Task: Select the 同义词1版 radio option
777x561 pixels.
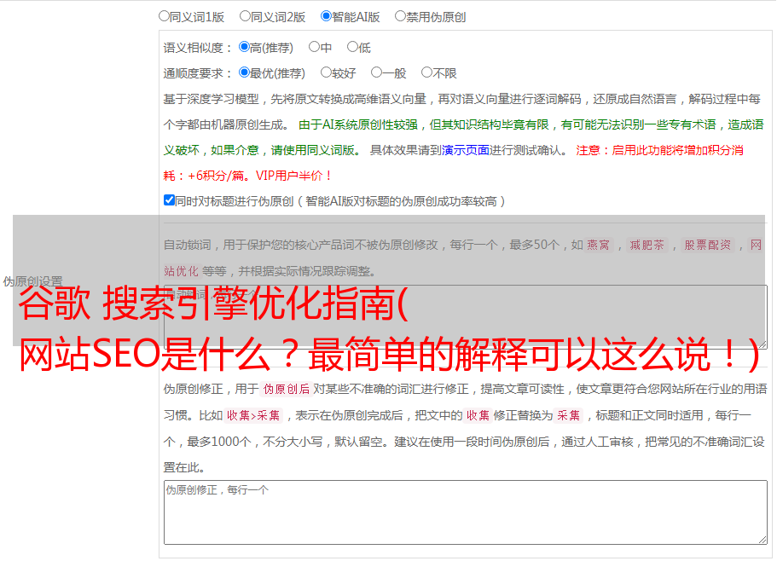Action: pos(164,16)
